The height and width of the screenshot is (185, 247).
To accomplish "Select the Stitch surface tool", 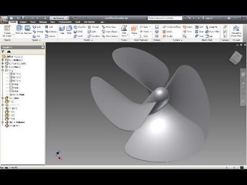I will click(x=167, y=31).
